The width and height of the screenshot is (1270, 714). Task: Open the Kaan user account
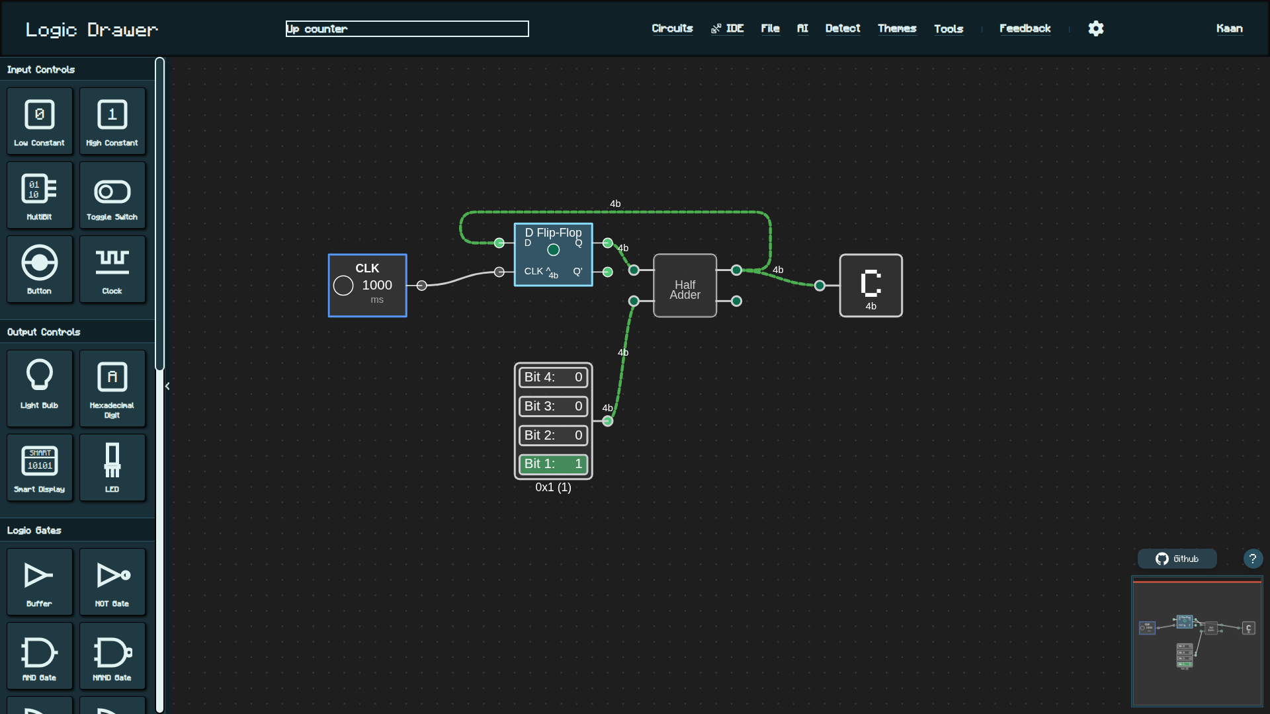[1229, 28]
